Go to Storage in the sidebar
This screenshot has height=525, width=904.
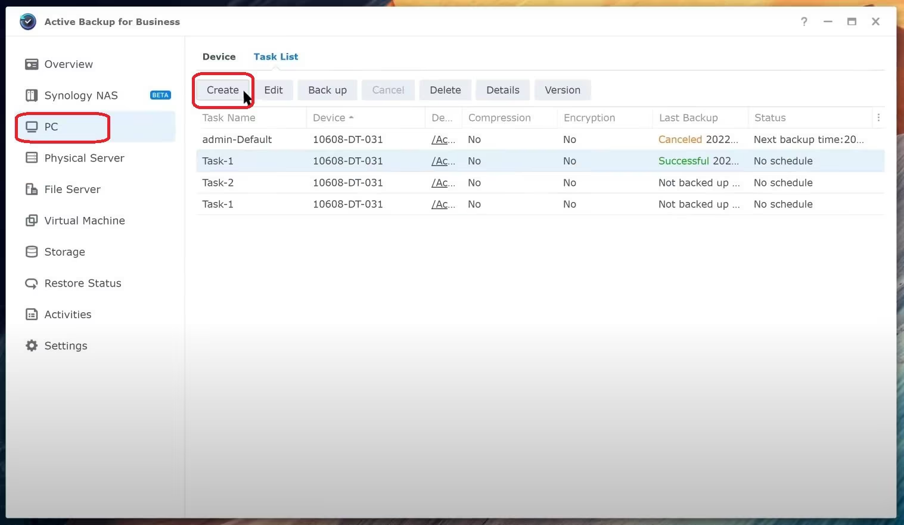[64, 252]
